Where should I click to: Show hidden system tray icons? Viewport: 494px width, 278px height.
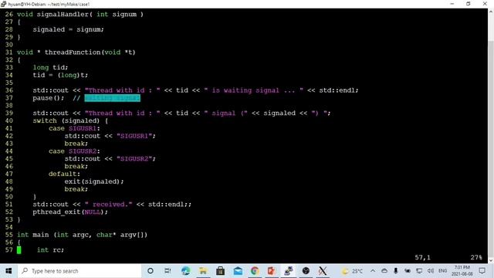(x=373, y=271)
